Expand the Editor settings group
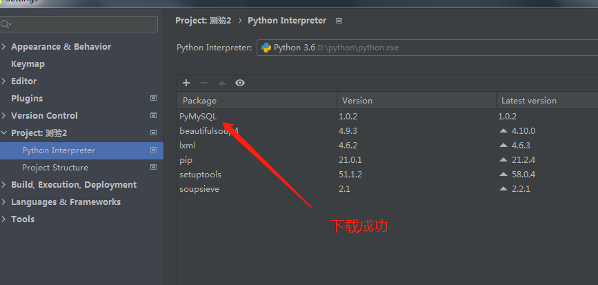The height and width of the screenshot is (285, 598). [x=5, y=81]
